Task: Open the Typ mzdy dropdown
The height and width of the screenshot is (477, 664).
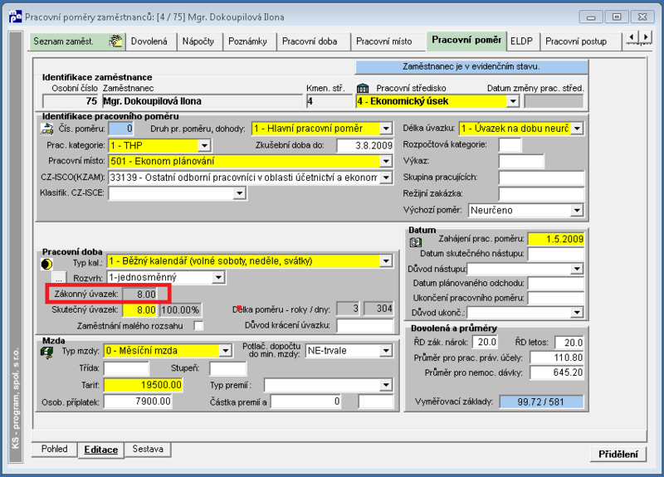Action: pos(225,351)
